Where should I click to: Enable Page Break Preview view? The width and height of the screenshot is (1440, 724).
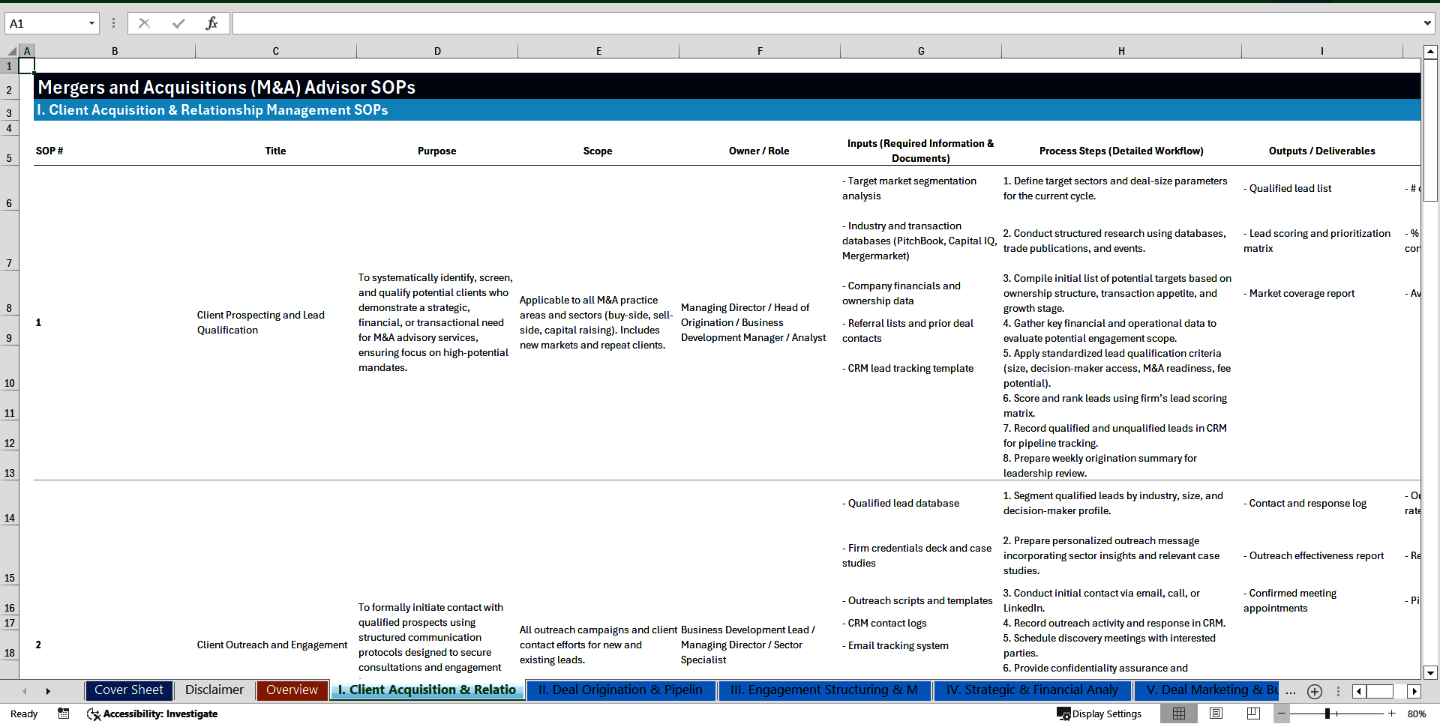click(x=1252, y=714)
